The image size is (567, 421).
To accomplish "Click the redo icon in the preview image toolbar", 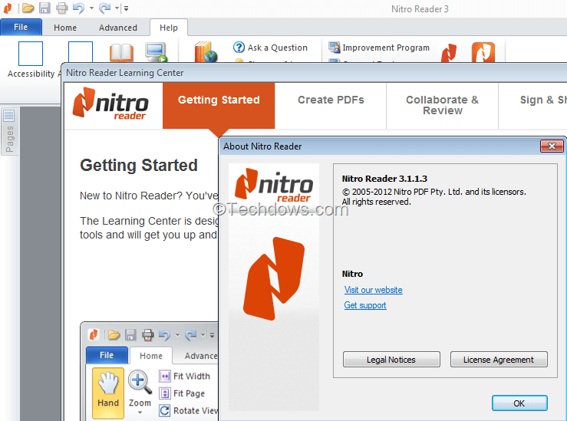I will point(190,335).
